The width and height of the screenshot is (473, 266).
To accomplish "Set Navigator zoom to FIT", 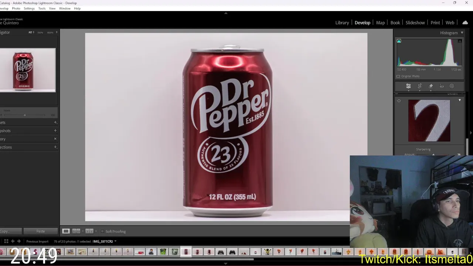I will click(x=31, y=33).
